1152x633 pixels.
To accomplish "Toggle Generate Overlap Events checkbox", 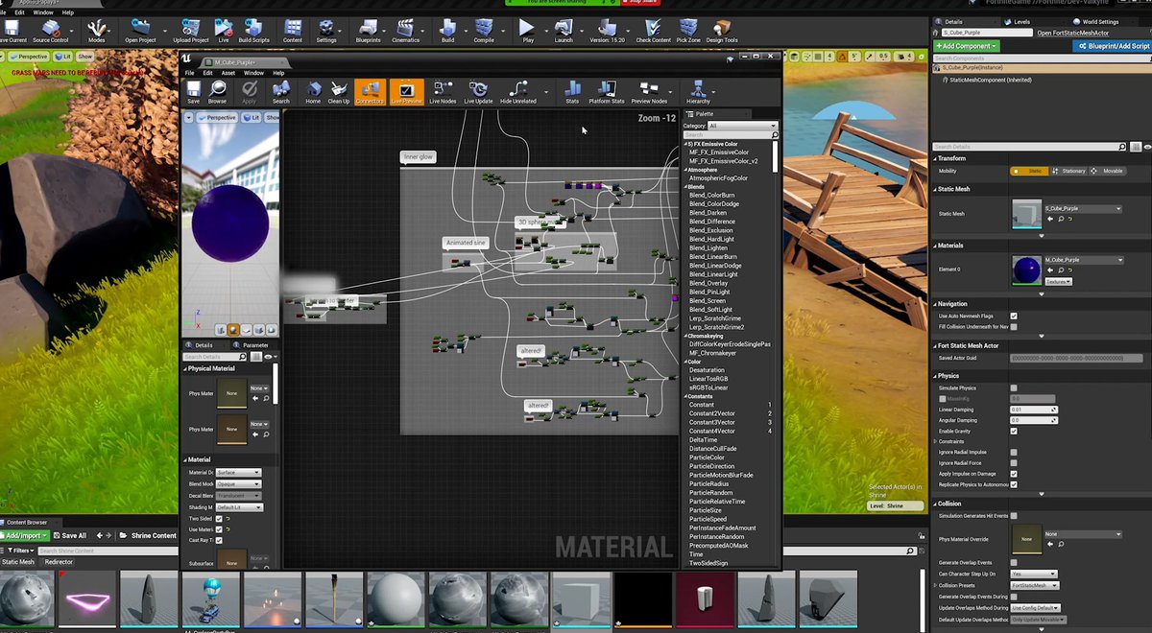I will click(x=1014, y=563).
